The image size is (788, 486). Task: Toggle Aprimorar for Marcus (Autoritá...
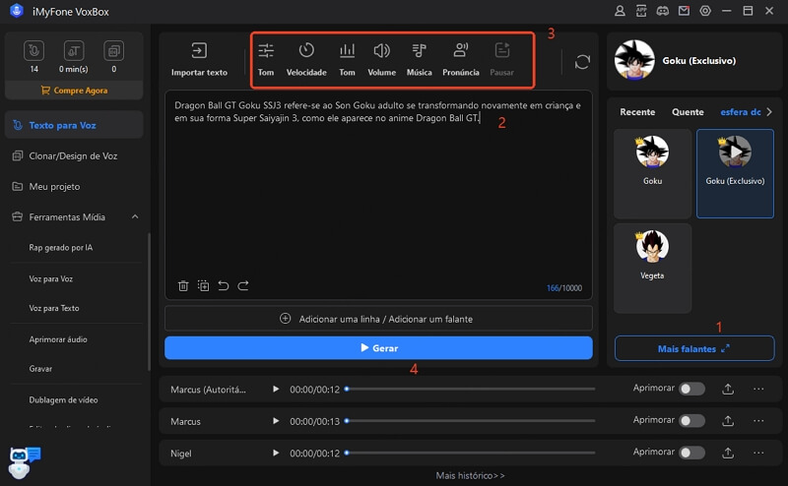pyautogui.click(x=691, y=390)
